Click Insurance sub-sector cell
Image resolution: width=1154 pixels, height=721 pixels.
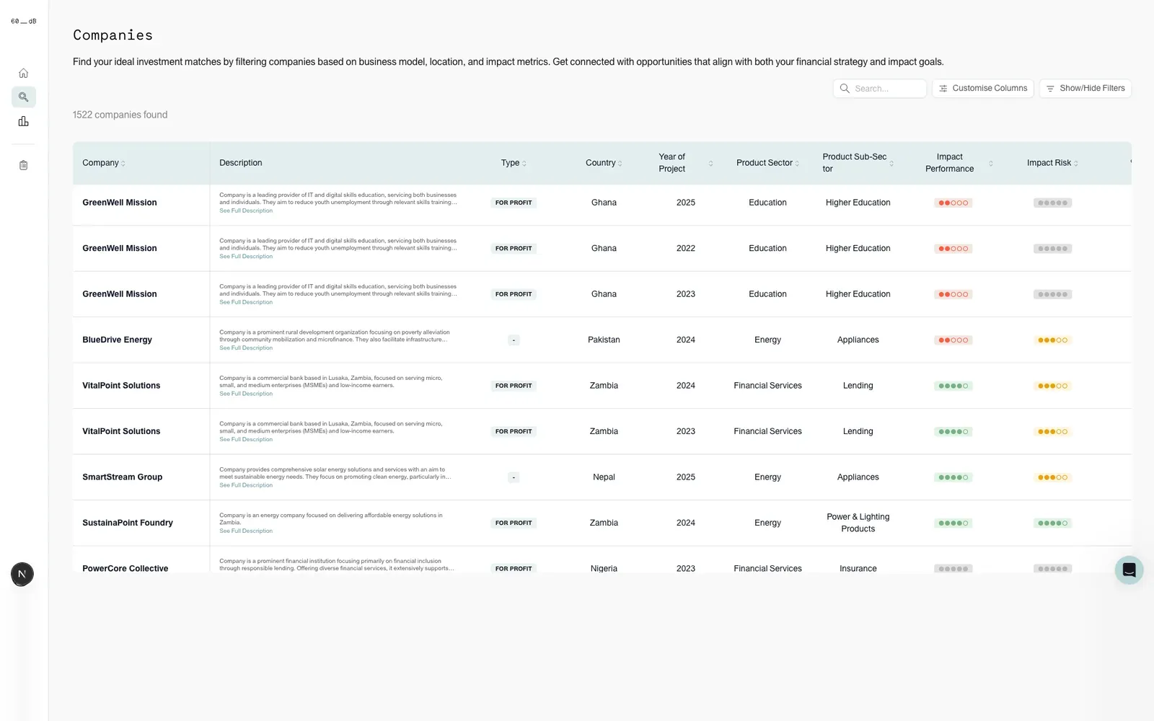tap(858, 568)
